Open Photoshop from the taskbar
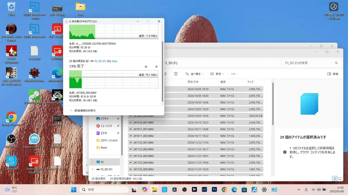This screenshot has height=195, width=348. point(214,190)
